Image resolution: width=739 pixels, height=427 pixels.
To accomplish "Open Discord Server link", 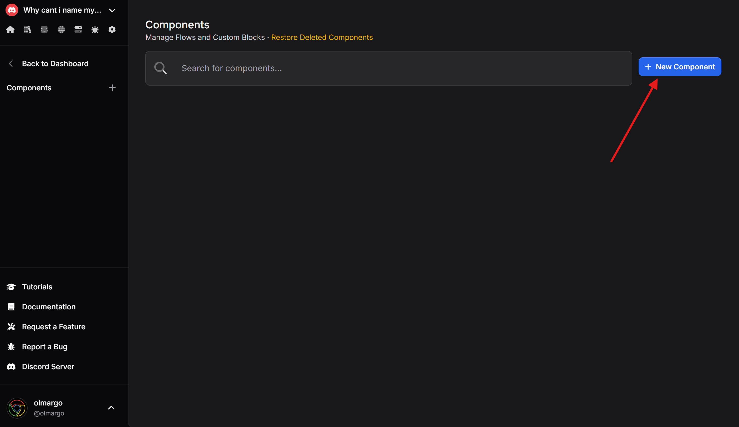I will point(48,366).
